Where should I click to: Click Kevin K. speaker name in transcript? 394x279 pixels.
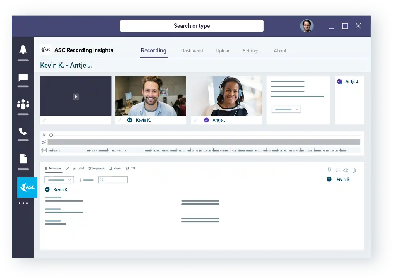click(x=61, y=190)
